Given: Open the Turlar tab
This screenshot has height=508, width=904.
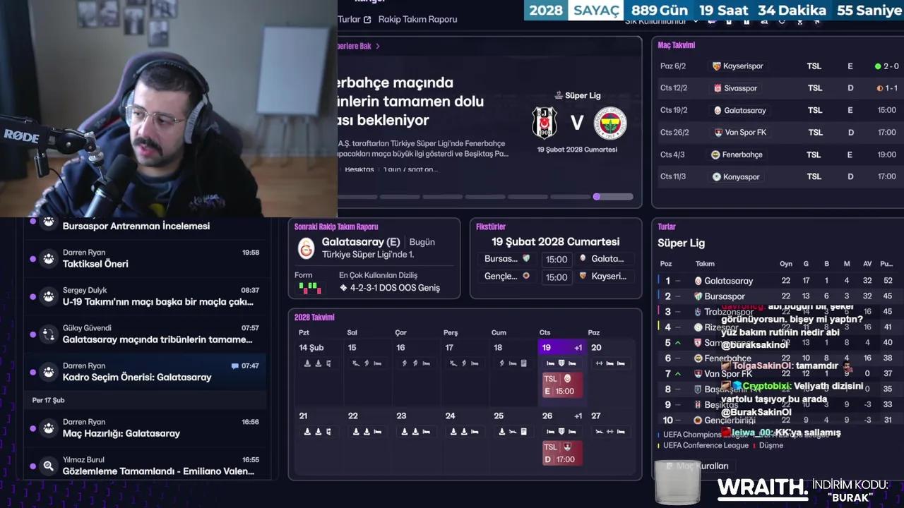Looking at the screenshot, I should pyautogui.click(x=349, y=20).
